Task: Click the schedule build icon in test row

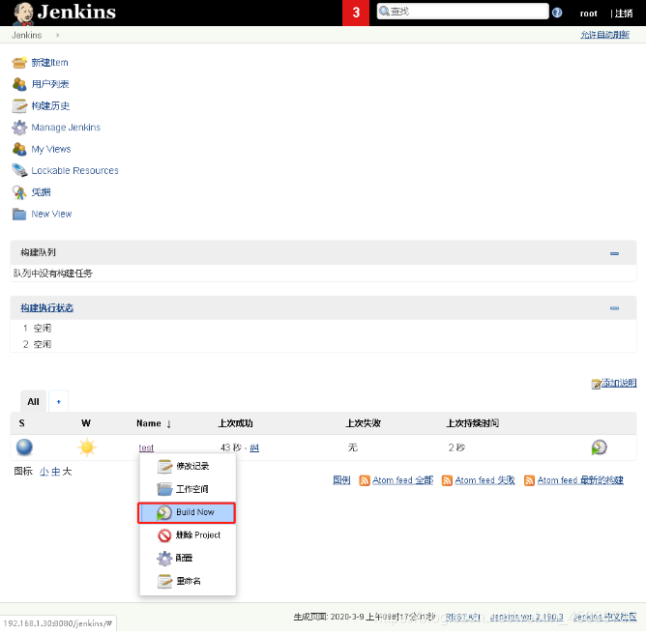Action: click(599, 447)
